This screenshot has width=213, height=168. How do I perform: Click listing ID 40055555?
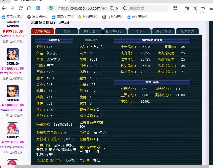click(13, 26)
